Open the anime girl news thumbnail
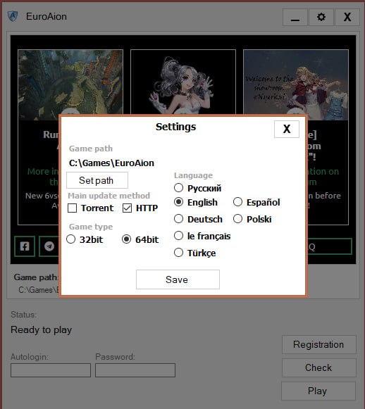 pyautogui.click(x=183, y=82)
